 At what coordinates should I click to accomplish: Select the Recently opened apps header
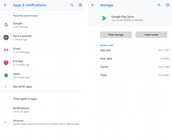25,16
